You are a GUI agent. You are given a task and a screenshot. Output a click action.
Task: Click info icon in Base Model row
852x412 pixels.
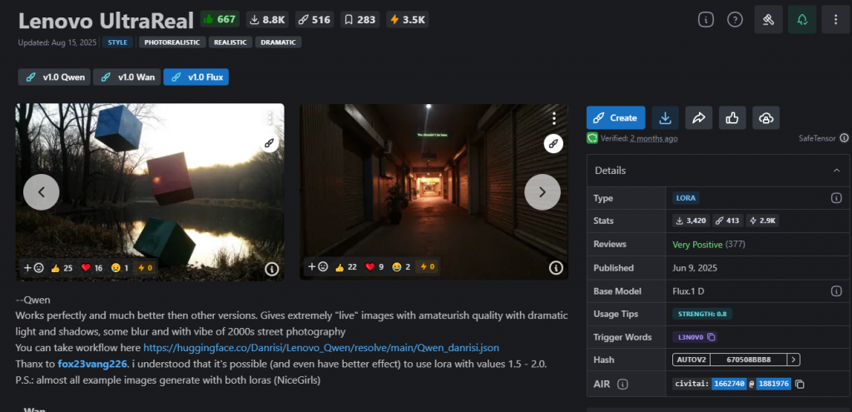coord(836,291)
